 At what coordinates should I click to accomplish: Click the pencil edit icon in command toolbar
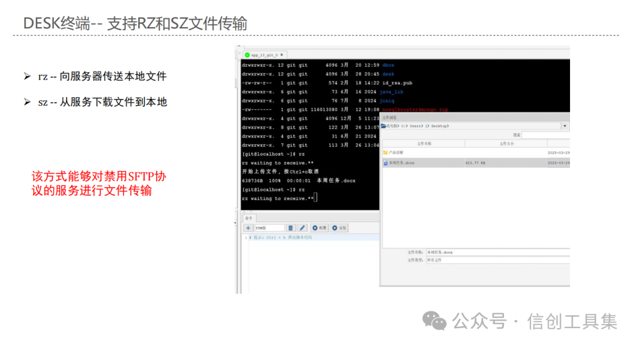302,228
